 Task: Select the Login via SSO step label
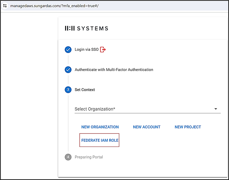tap(87, 50)
